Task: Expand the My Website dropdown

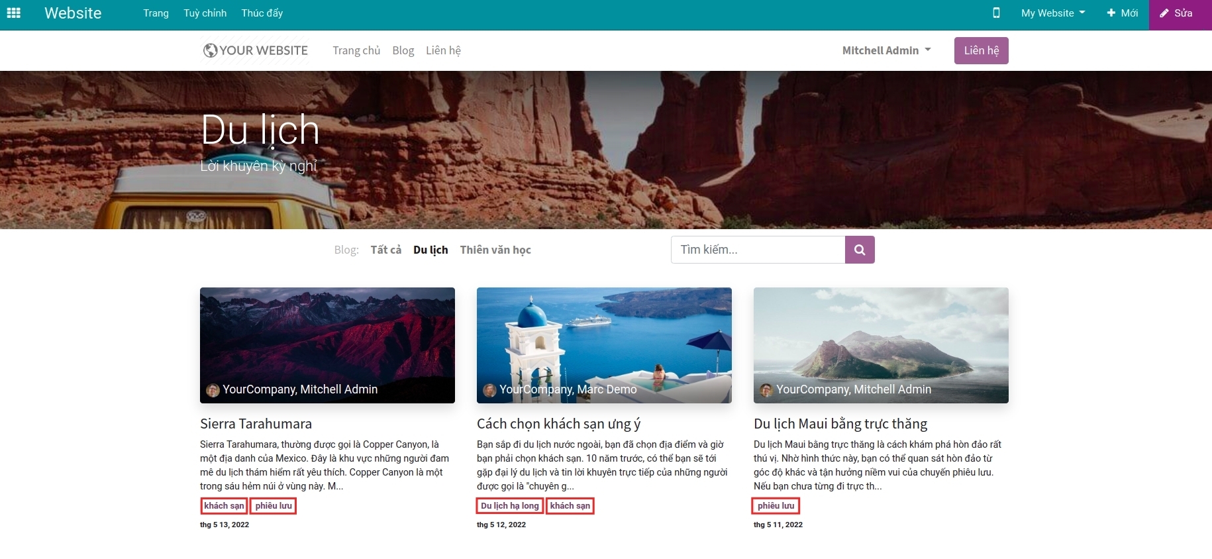Action: tap(1052, 13)
